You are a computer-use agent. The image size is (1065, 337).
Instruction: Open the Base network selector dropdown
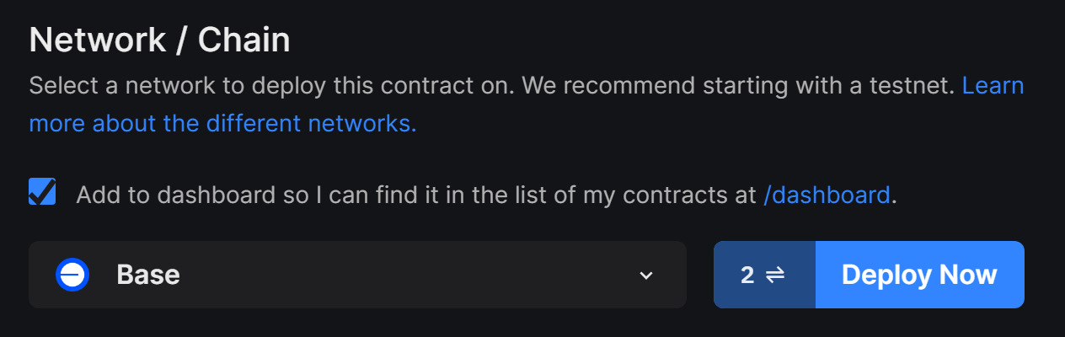tap(357, 275)
